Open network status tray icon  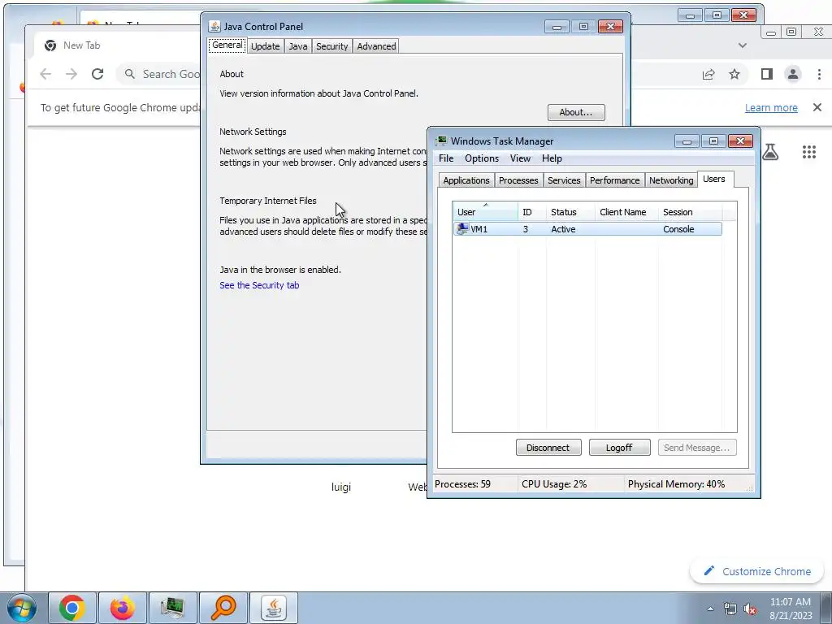click(730, 609)
